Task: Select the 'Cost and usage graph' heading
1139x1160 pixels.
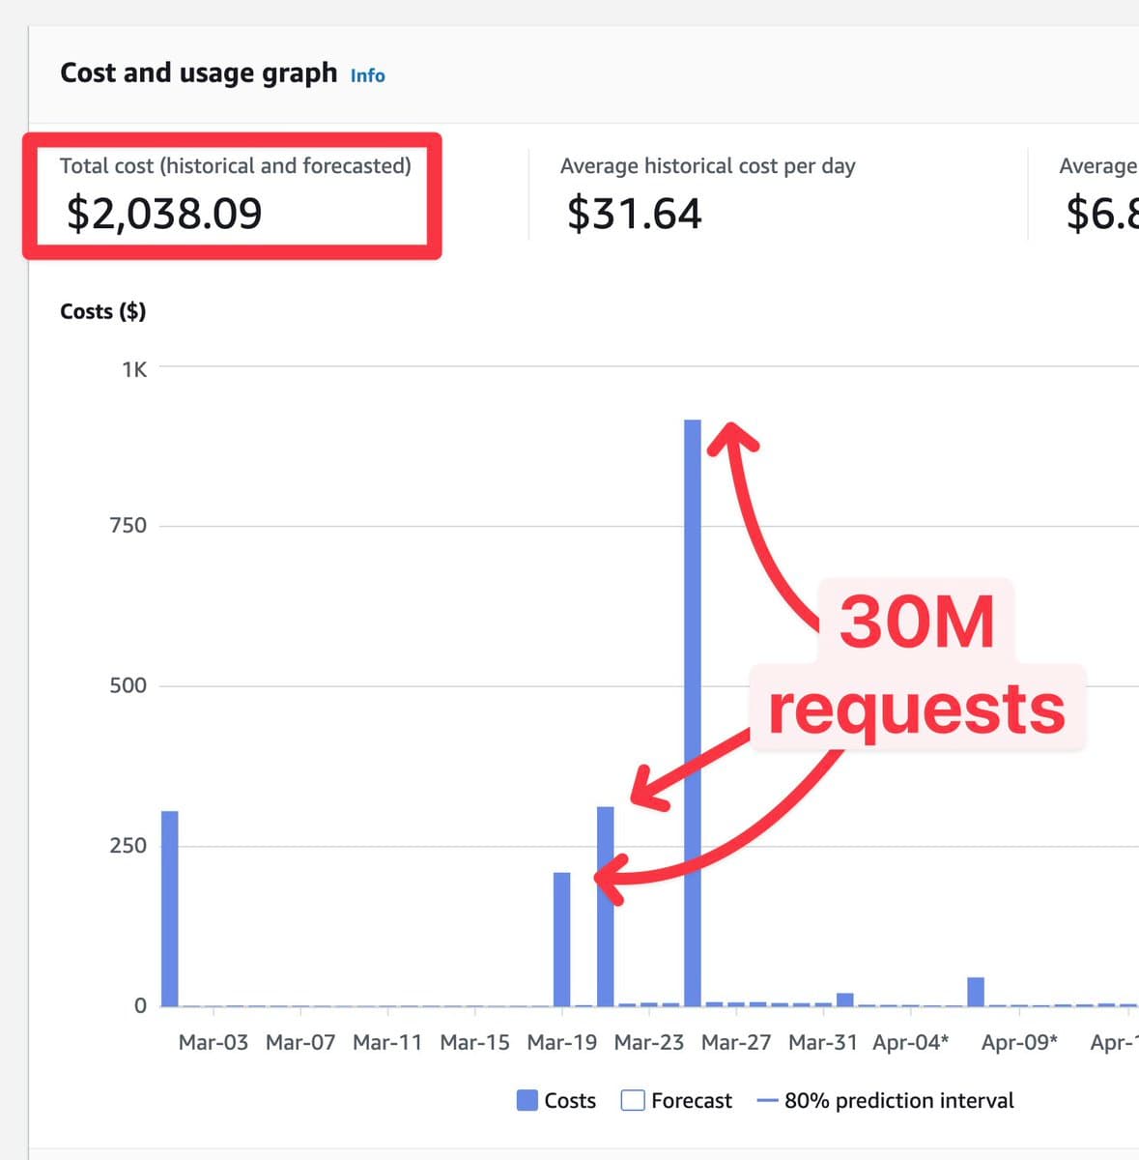Action: point(199,73)
